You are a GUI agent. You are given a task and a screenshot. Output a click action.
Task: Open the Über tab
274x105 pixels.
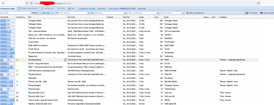click(x=72, y=8)
